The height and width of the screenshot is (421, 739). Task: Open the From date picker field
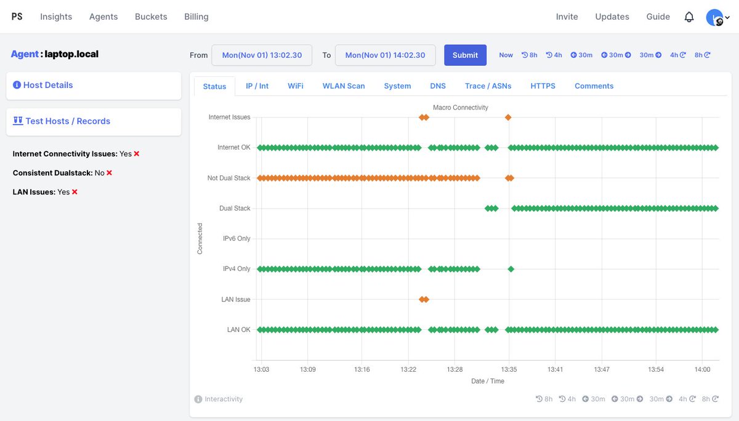click(x=262, y=55)
